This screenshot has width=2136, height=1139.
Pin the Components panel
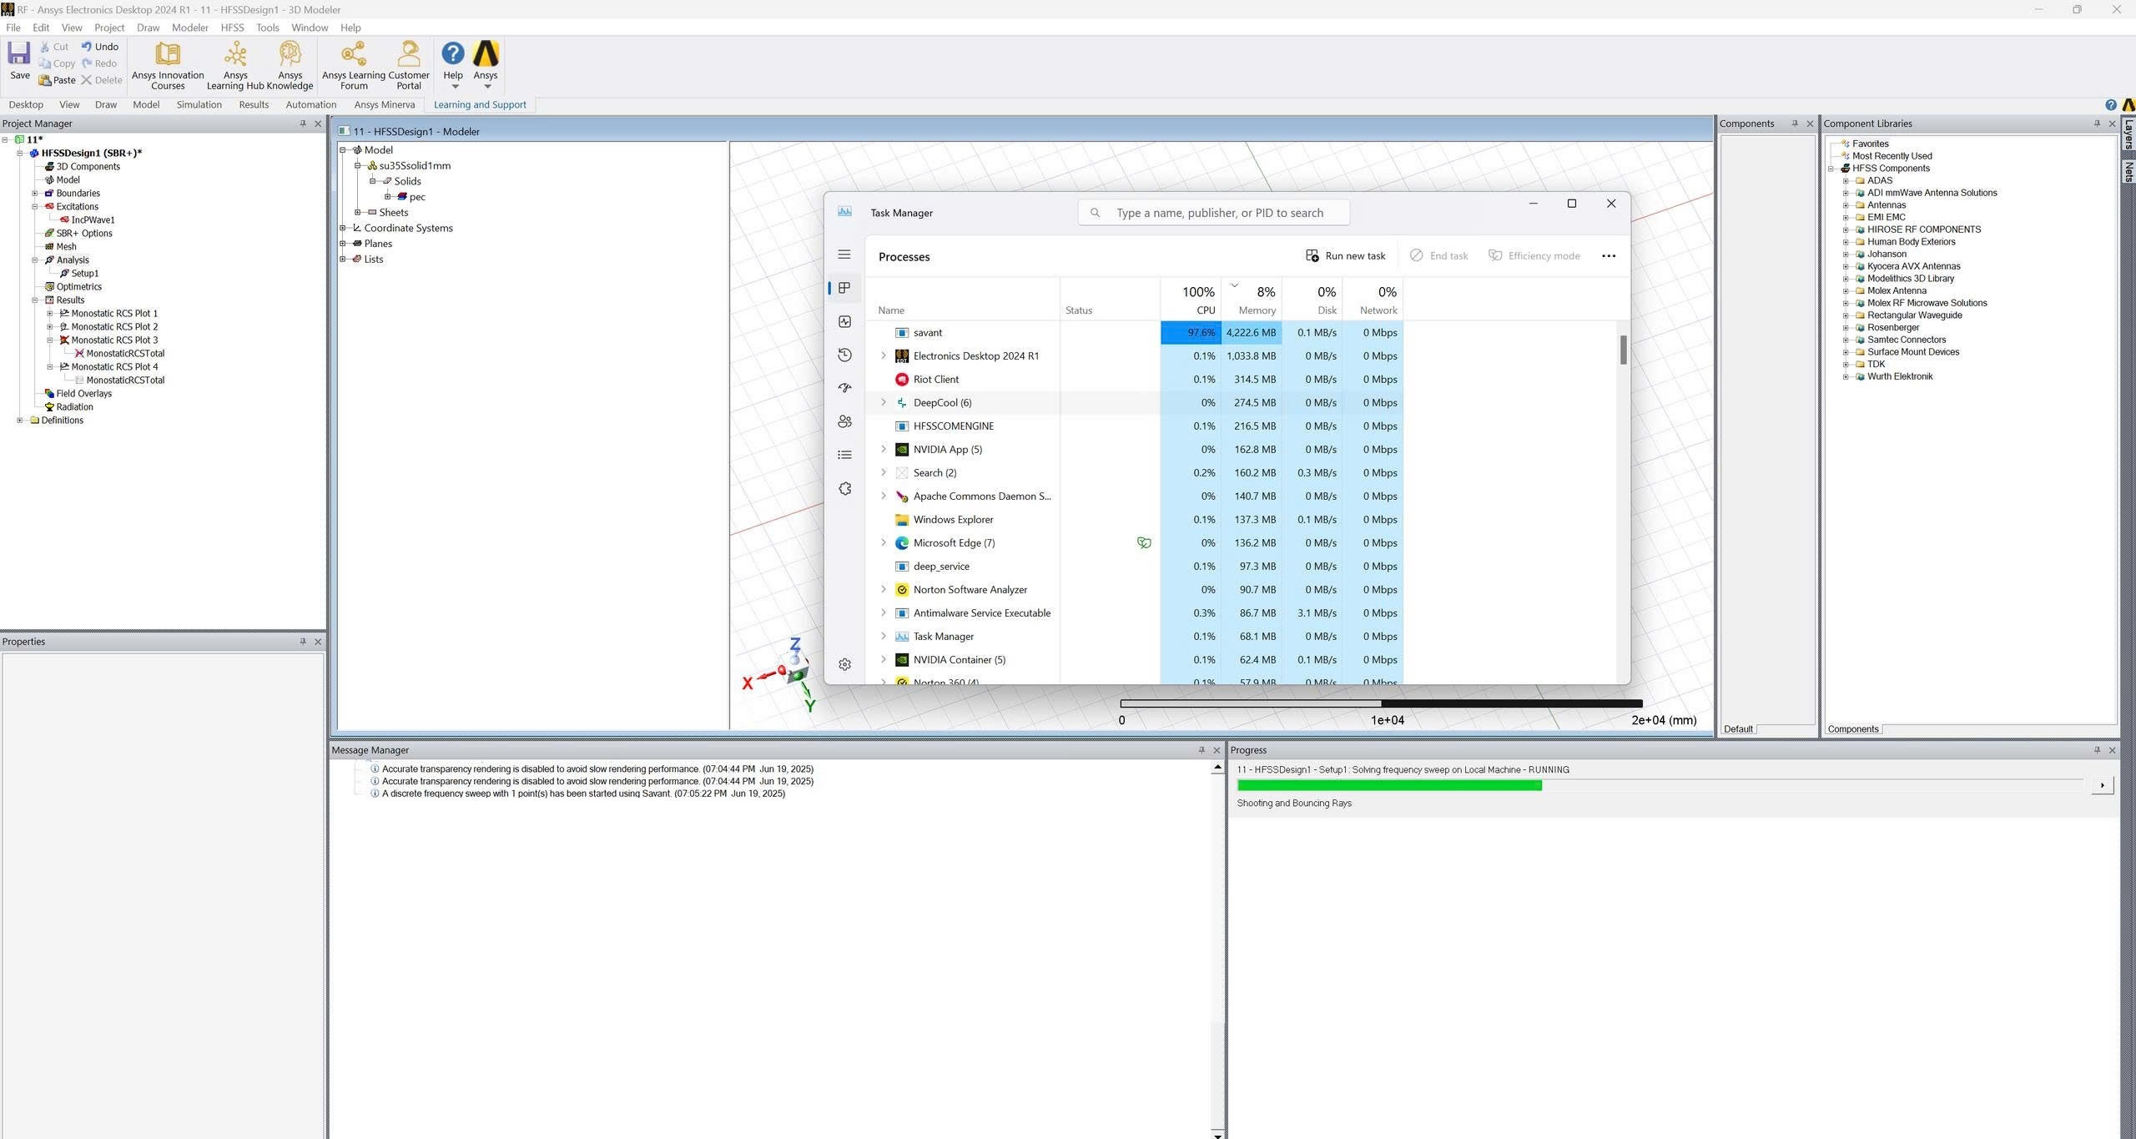(x=1795, y=123)
